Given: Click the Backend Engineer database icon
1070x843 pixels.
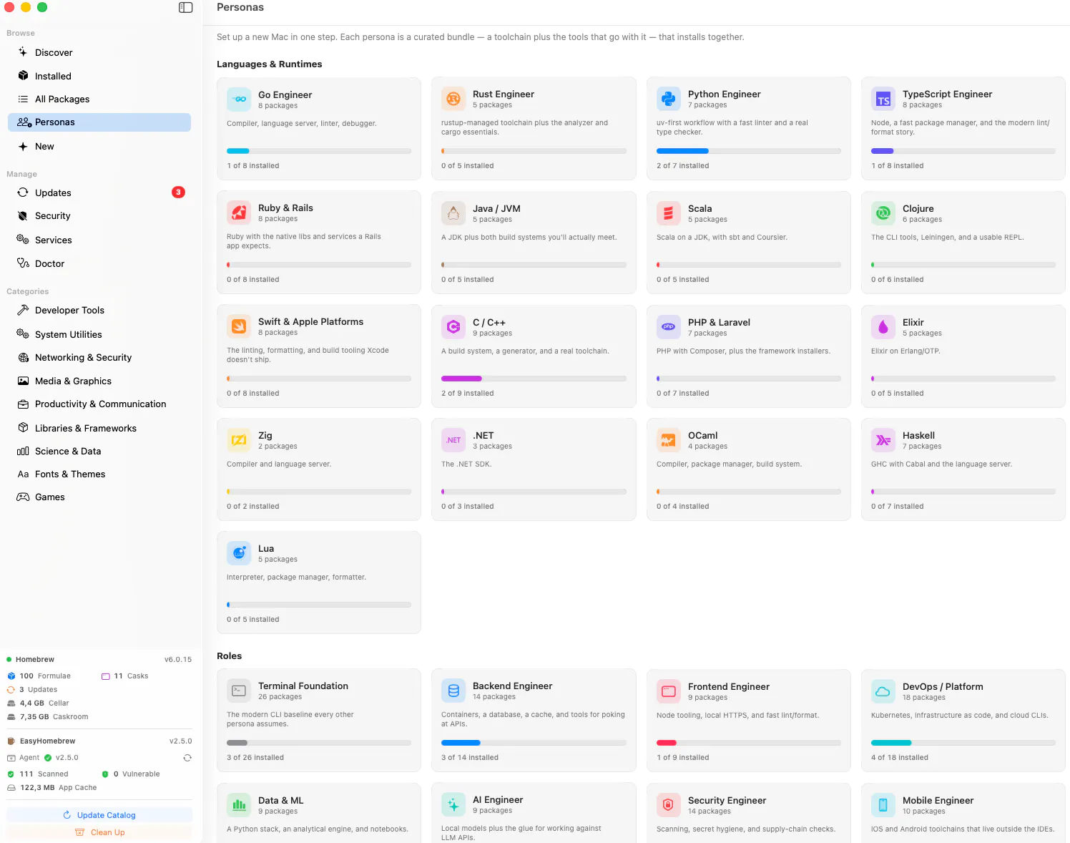Looking at the screenshot, I should tap(453, 691).
